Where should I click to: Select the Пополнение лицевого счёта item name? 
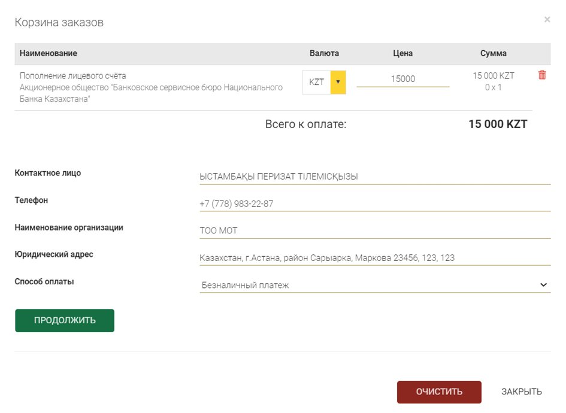click(x=73, y=76)
